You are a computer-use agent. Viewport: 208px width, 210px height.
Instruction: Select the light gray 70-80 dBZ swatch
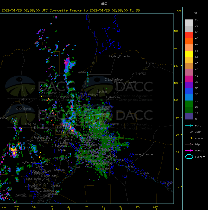click(189, 23)
